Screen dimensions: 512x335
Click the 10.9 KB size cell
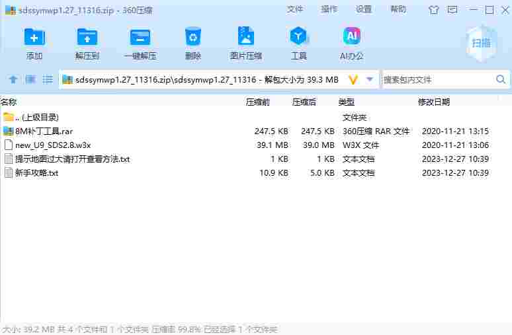(274, 172)
